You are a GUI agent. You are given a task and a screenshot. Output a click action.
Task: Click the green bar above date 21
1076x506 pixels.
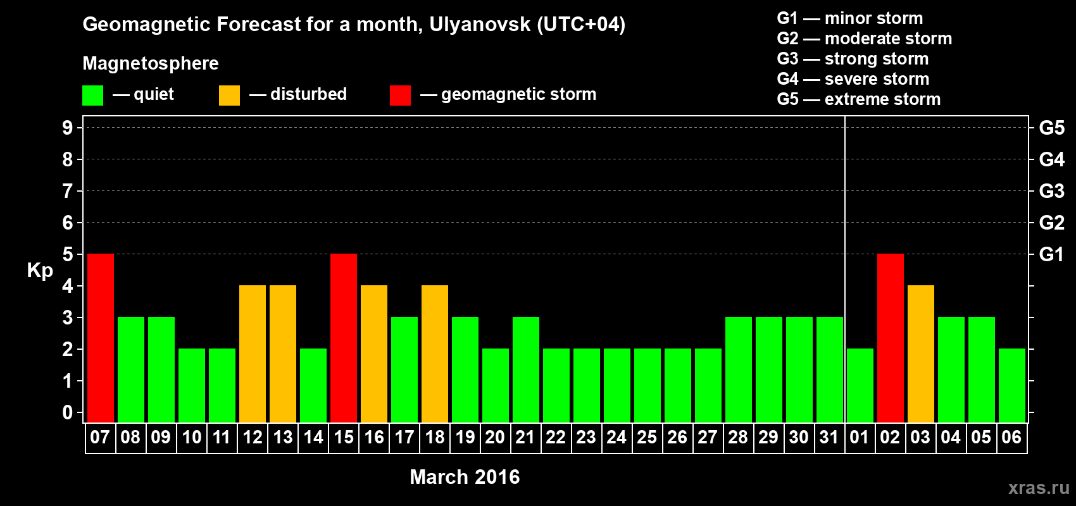coord(526,369)
